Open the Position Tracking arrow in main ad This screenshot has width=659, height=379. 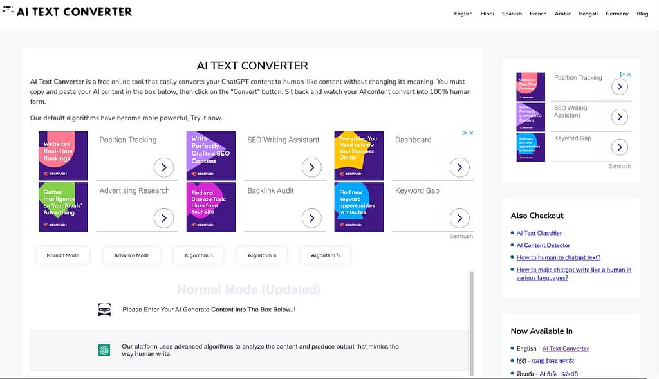pyautogui.click(x=164, y=167)
